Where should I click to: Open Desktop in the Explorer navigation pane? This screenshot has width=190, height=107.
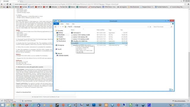61,33
